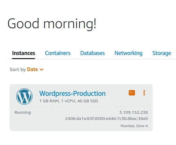Viewport: 176px width, 145px height.
Task: Click the Mumbai, Zone A location text
Action: [134, 126]
